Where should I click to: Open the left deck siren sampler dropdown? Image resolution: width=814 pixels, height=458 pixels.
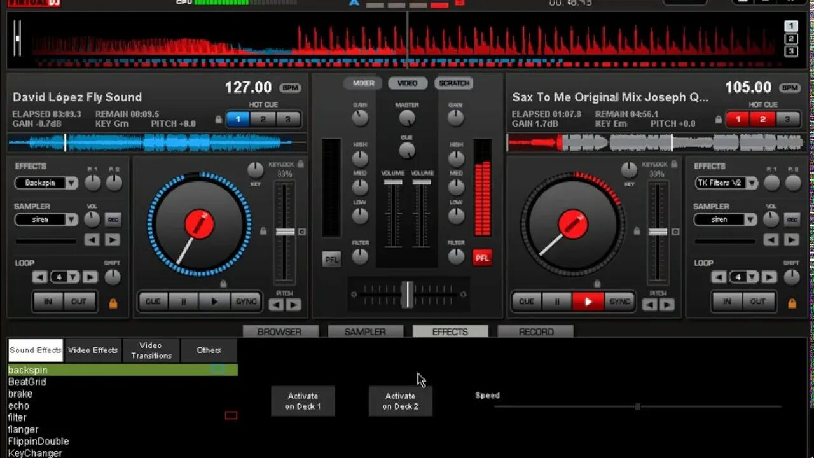click(71, 219)
